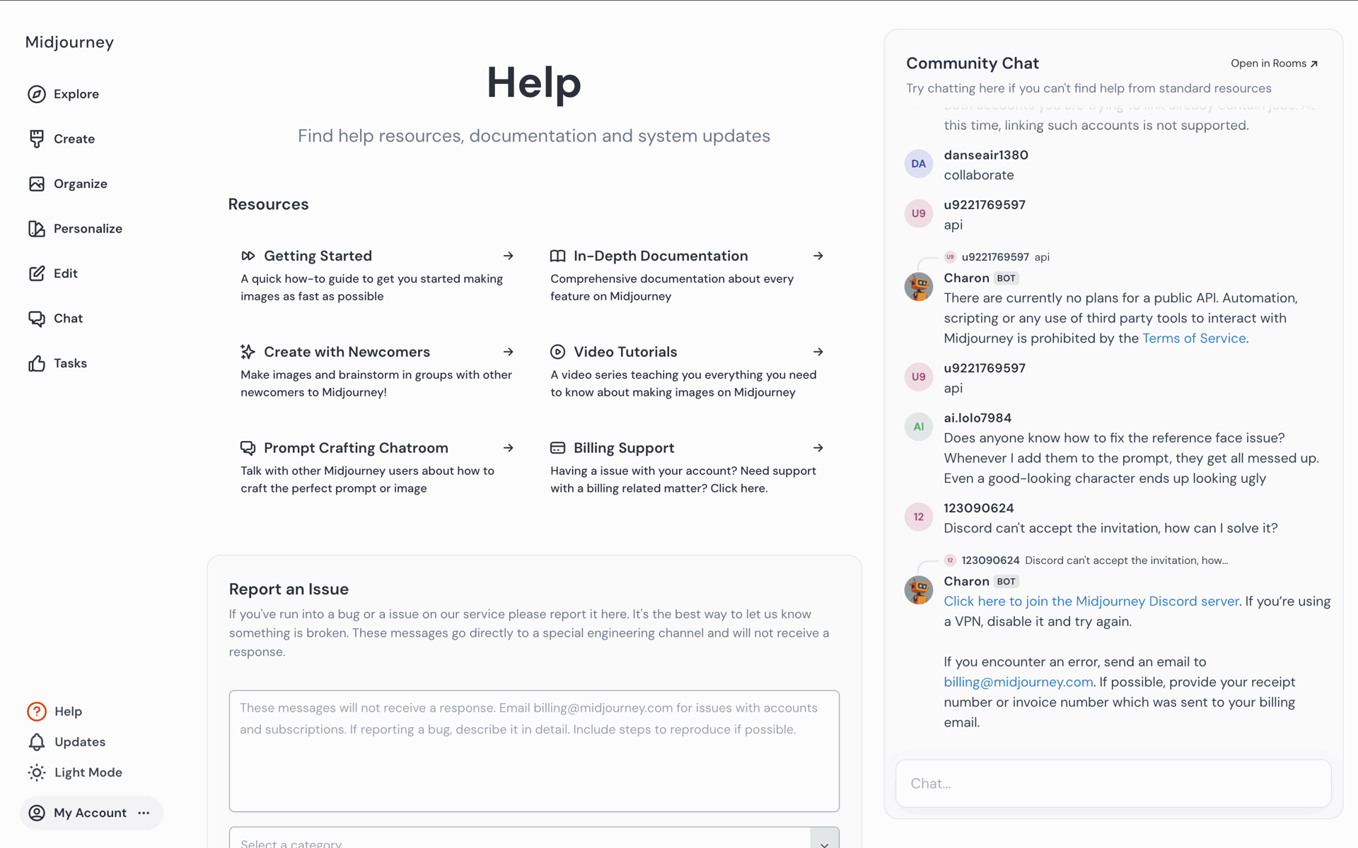Click the arrow next to In-Depth Documentation
The height and width of the screenshot is (848, 1358).
[818, 256]
